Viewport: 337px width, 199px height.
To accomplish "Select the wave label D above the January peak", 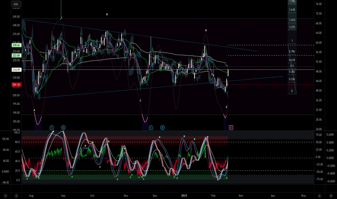I will 206,30.
